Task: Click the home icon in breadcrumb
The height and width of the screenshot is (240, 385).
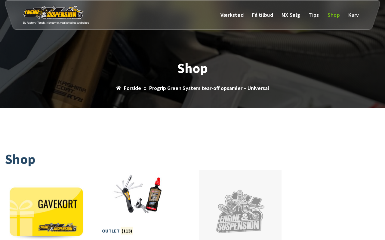Action: click(x=119, y=88)
